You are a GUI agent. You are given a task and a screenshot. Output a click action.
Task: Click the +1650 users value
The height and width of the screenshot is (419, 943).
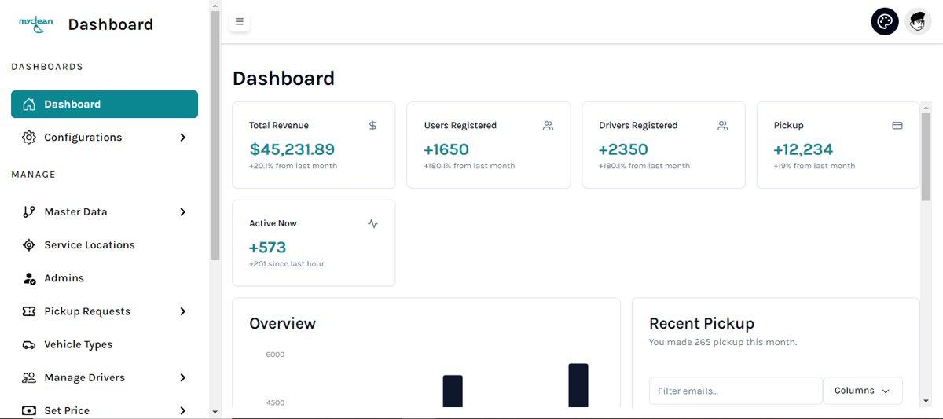point(446,149)
